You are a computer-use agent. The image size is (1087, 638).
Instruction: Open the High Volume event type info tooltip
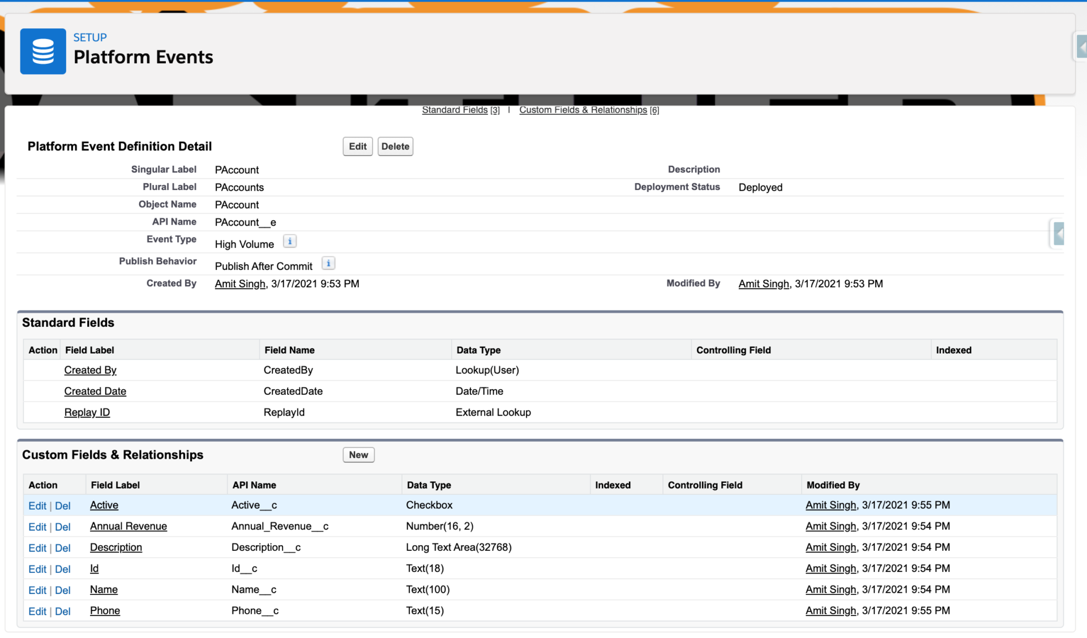290,241
